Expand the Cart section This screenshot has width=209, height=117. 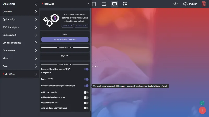(x=65, y=56)
